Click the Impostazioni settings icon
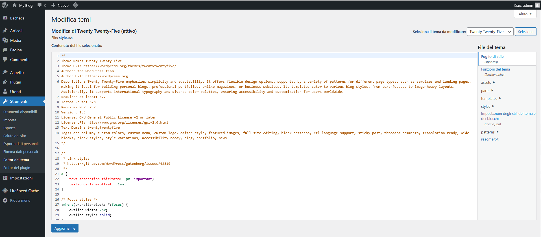The height and width of the screenshot is (237, 541). point(5,178)
